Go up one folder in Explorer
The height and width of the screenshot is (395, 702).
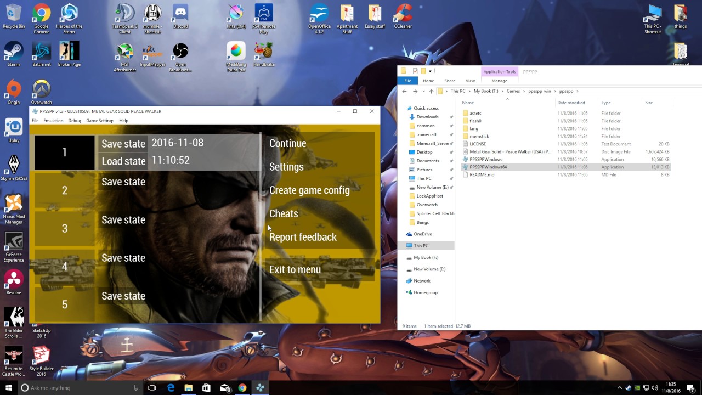431,91
